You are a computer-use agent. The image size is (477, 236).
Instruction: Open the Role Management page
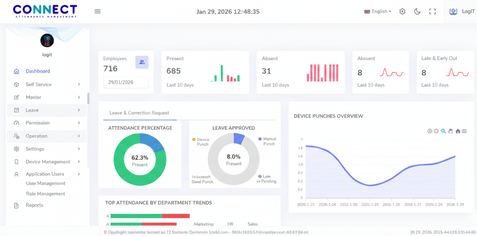(45, 194)
